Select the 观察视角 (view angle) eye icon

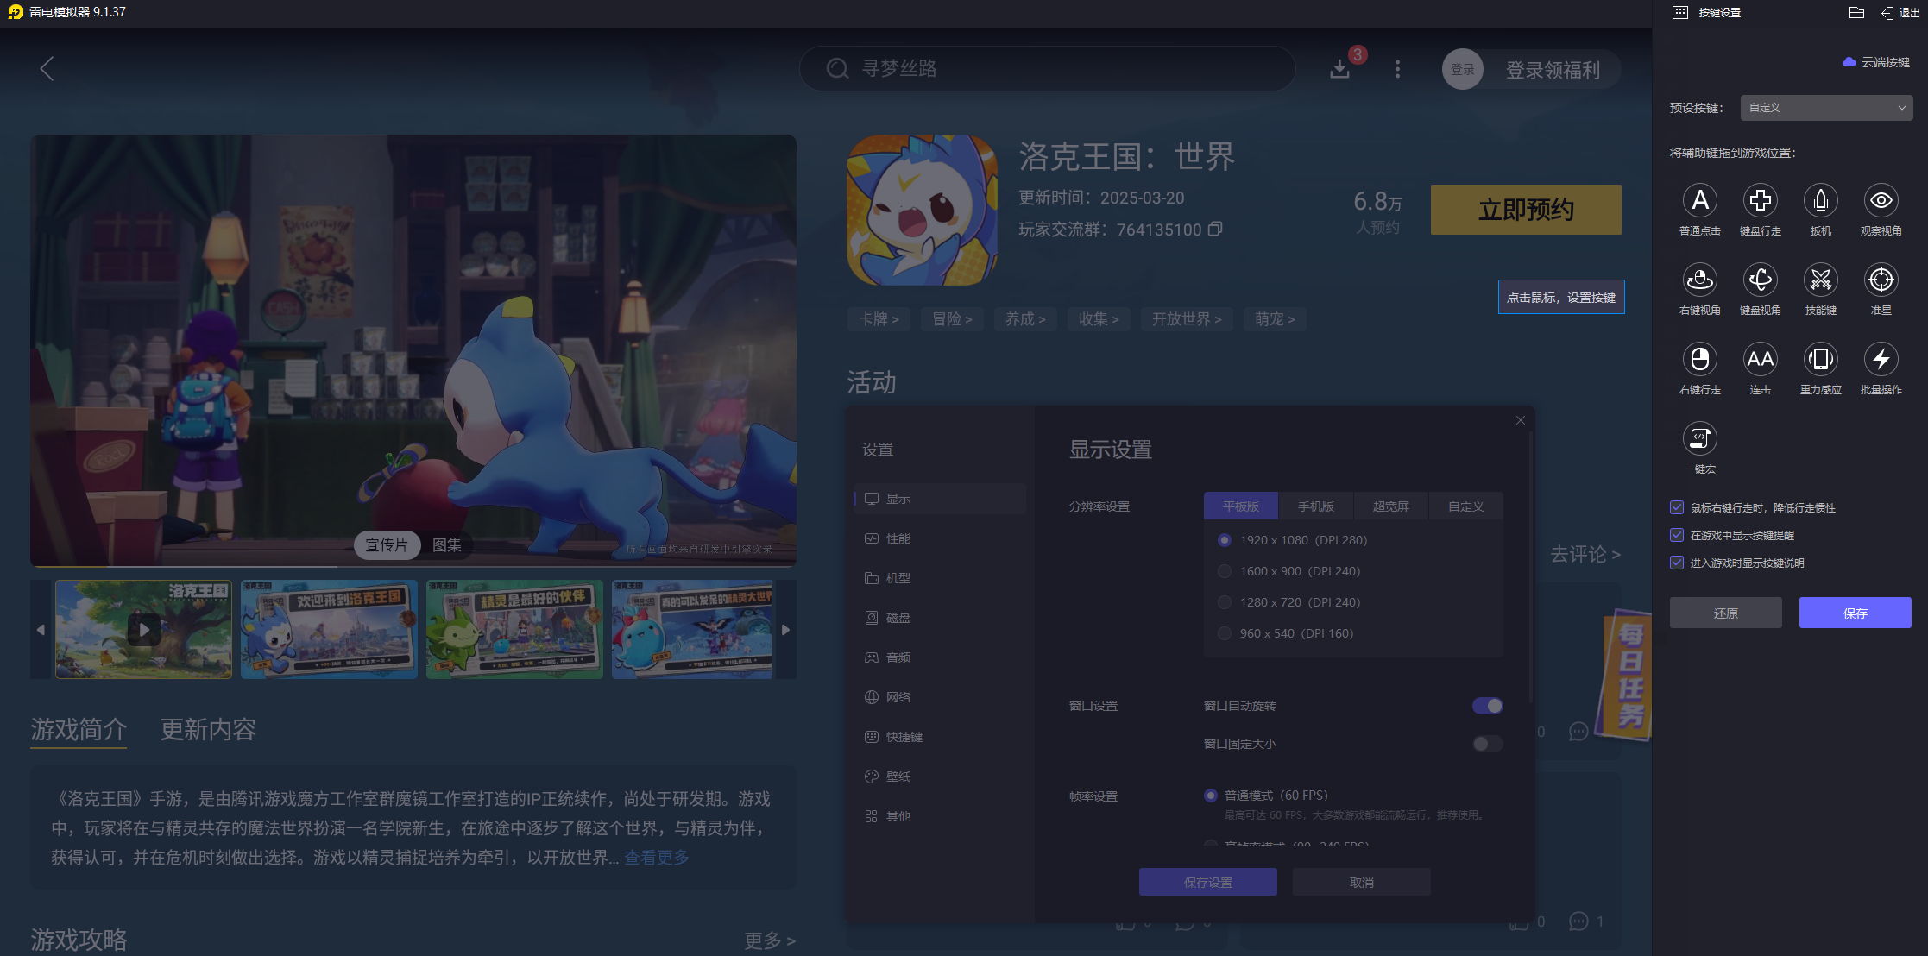point(1881,200)
